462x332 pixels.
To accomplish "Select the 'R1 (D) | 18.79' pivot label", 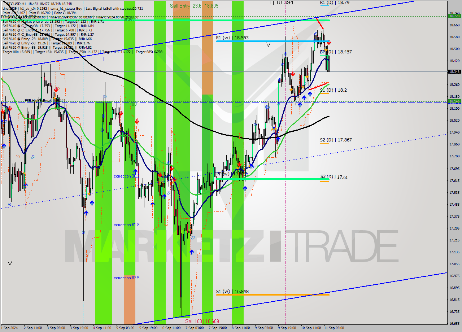I will 334,3.
